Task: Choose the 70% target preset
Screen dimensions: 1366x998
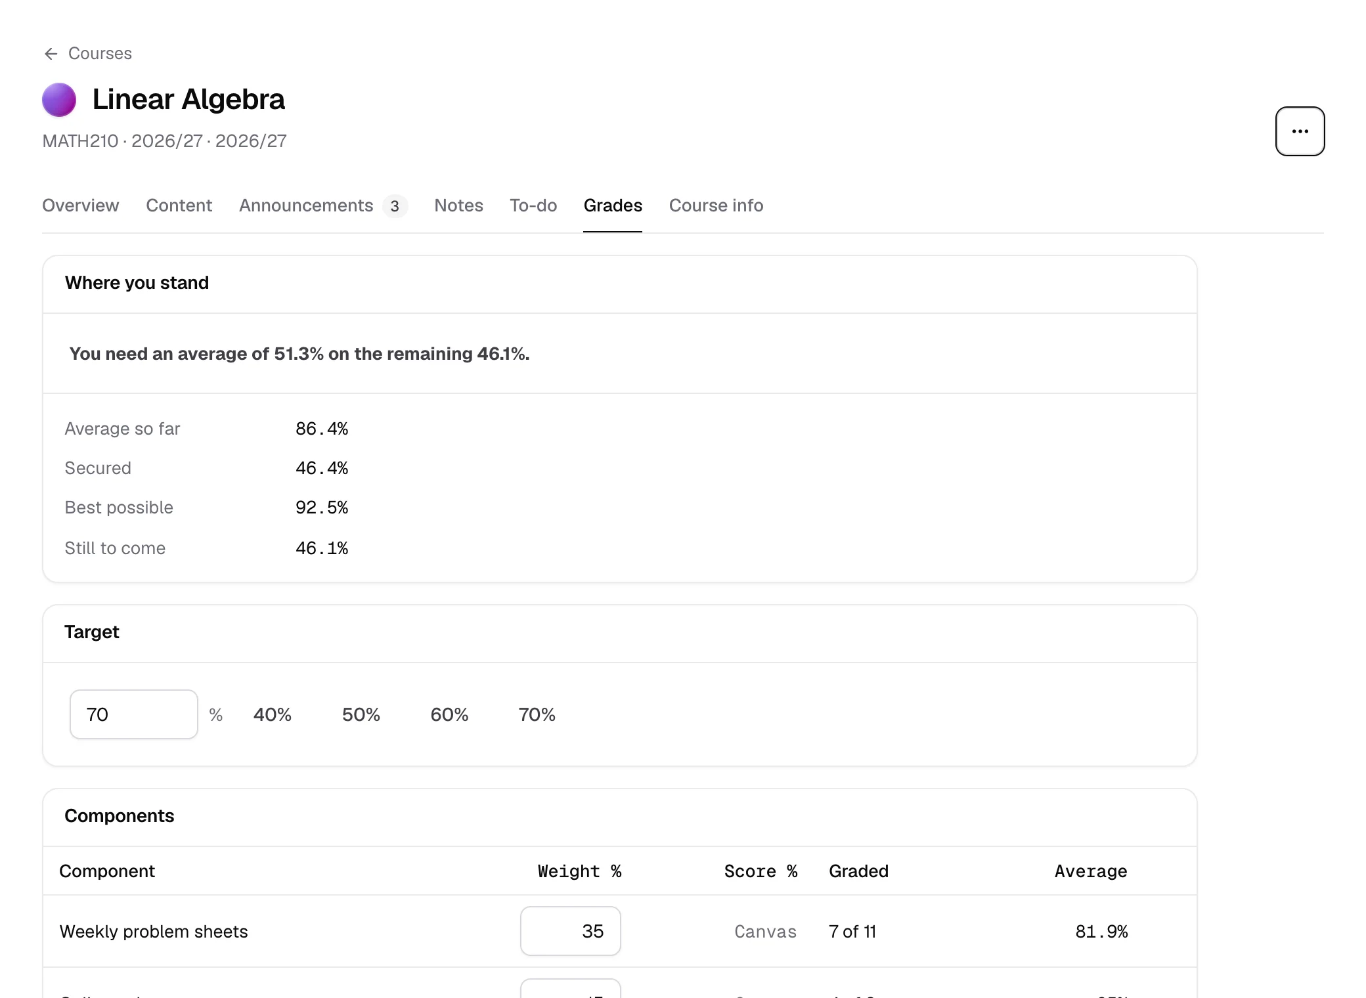Action: tap(537, 714)
